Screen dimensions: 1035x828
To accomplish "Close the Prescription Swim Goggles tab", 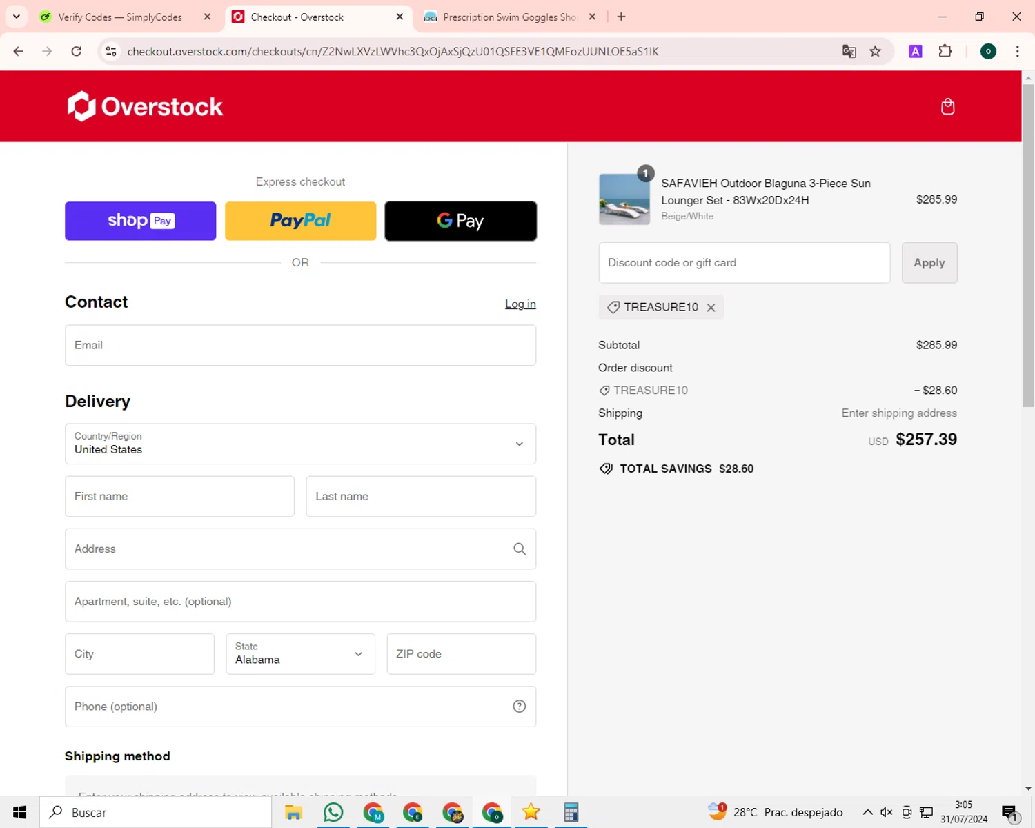I will [592, 17].
